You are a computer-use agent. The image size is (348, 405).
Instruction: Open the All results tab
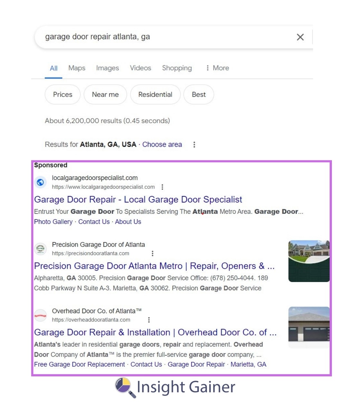(x=53, y=68)
